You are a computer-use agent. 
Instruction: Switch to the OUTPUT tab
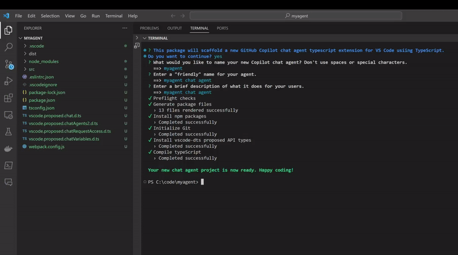point(175,28)
